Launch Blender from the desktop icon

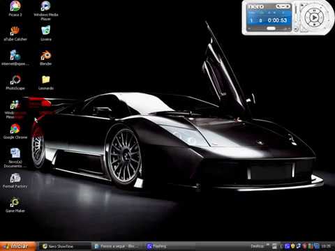point(46,58)
